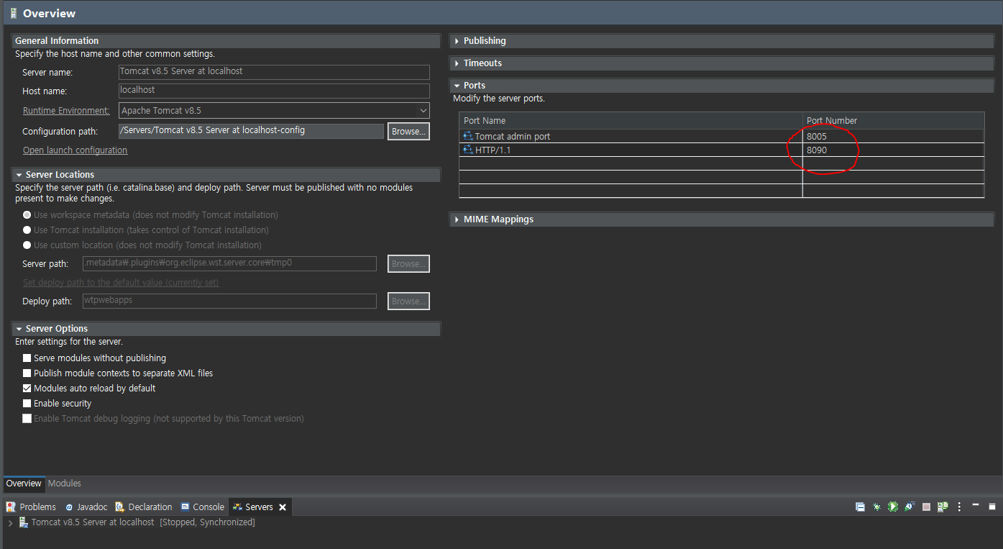Click the server icon beside Tomcat v8.5 entry
The image size is (1003, 549).
click(x=22, y=522)
